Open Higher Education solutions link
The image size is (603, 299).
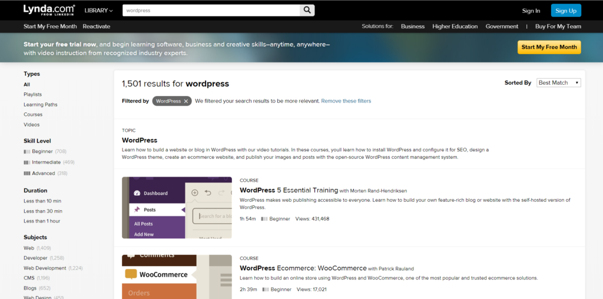455,26
